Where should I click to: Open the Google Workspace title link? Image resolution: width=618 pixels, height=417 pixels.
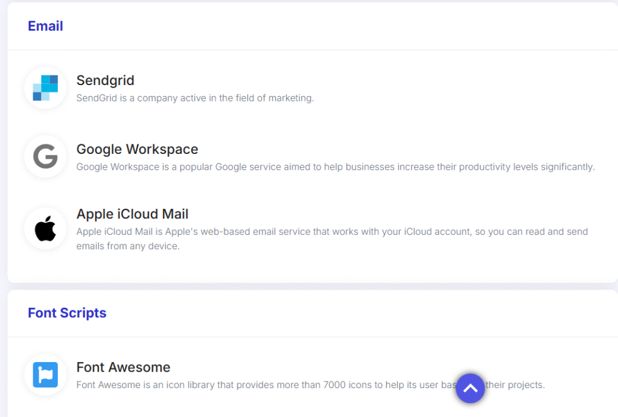point(137,149)
